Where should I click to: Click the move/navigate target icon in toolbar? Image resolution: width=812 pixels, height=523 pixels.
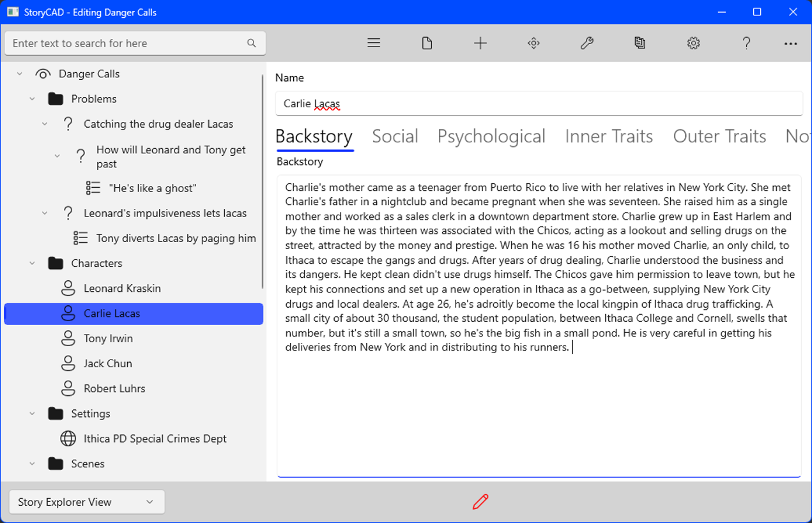(534, 43)
